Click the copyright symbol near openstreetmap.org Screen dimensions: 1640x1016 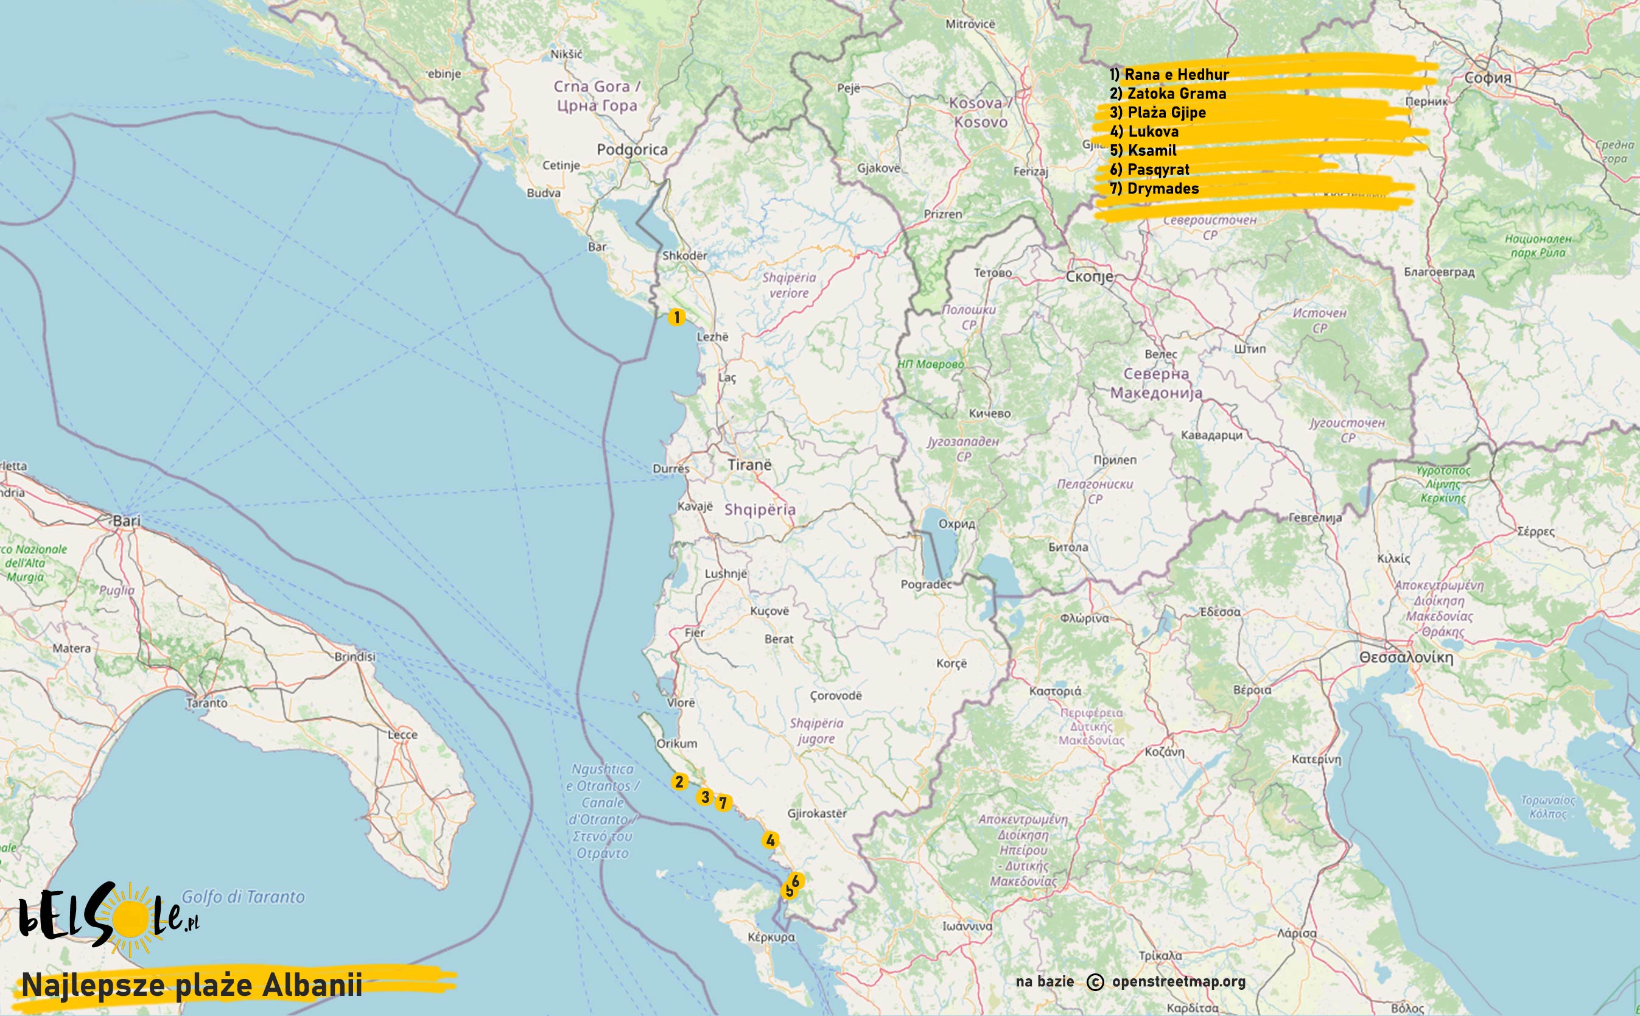(1095, 983)
